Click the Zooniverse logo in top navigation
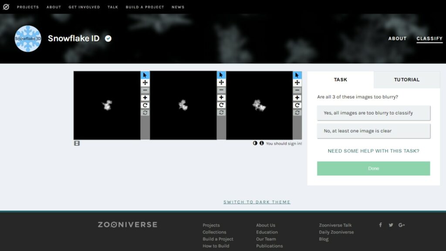Viewport: 446px width, 251px height. tap(6, 7)
